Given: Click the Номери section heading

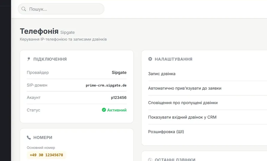Looking at the screenshot, I should 43,138.
